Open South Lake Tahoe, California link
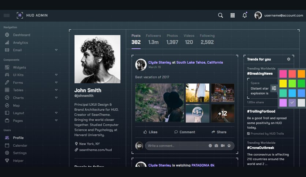306x177 pixels. (x=199, y=63)
